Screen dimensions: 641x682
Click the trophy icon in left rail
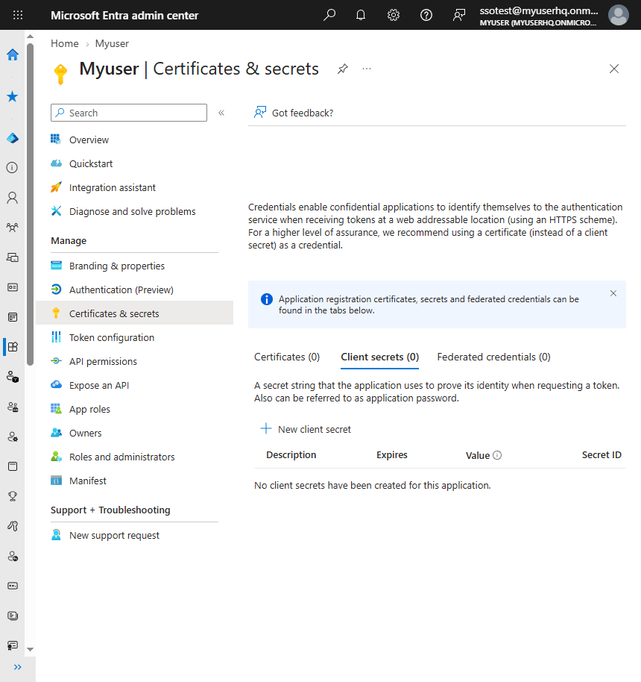[13, 496]
